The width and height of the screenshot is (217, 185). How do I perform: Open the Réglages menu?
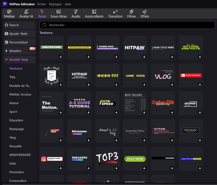[x=55, y=4]
